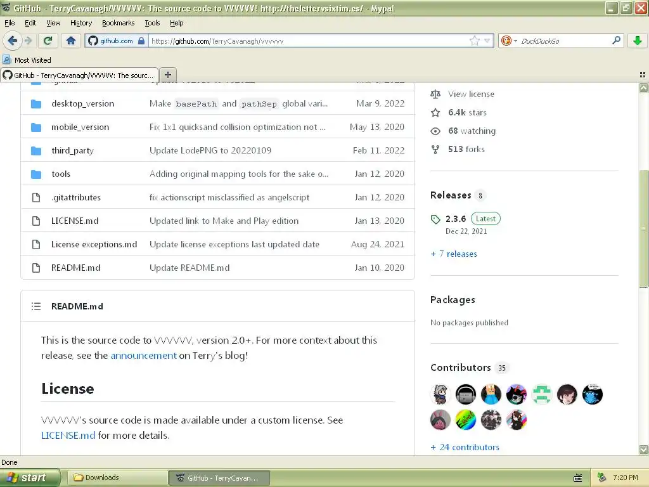
Task: Open the History menu
Action: (x=80, y=23)
